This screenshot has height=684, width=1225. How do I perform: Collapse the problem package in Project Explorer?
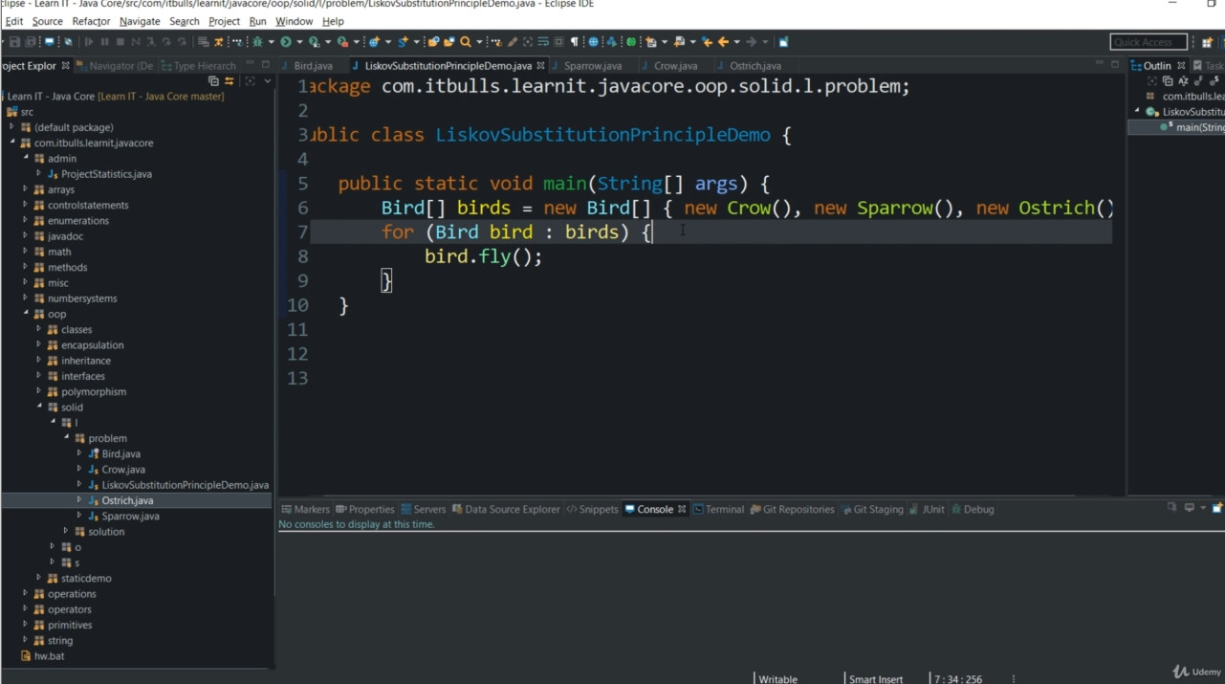[68, 437]
